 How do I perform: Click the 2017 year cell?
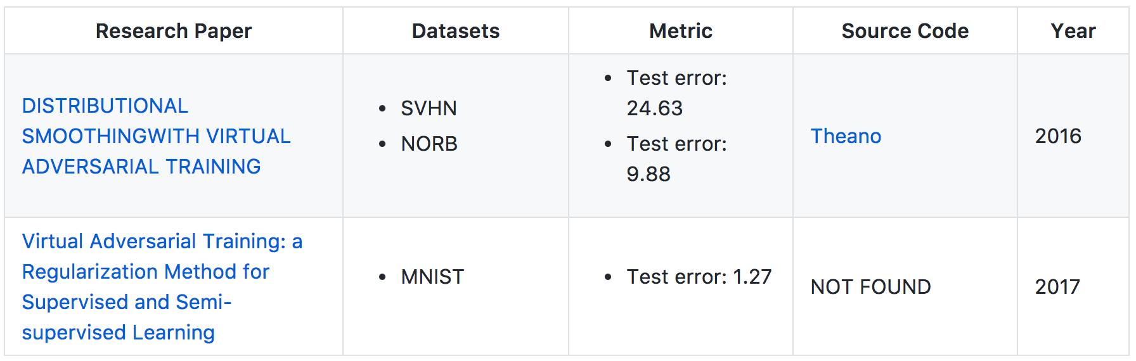point(1057,287)
